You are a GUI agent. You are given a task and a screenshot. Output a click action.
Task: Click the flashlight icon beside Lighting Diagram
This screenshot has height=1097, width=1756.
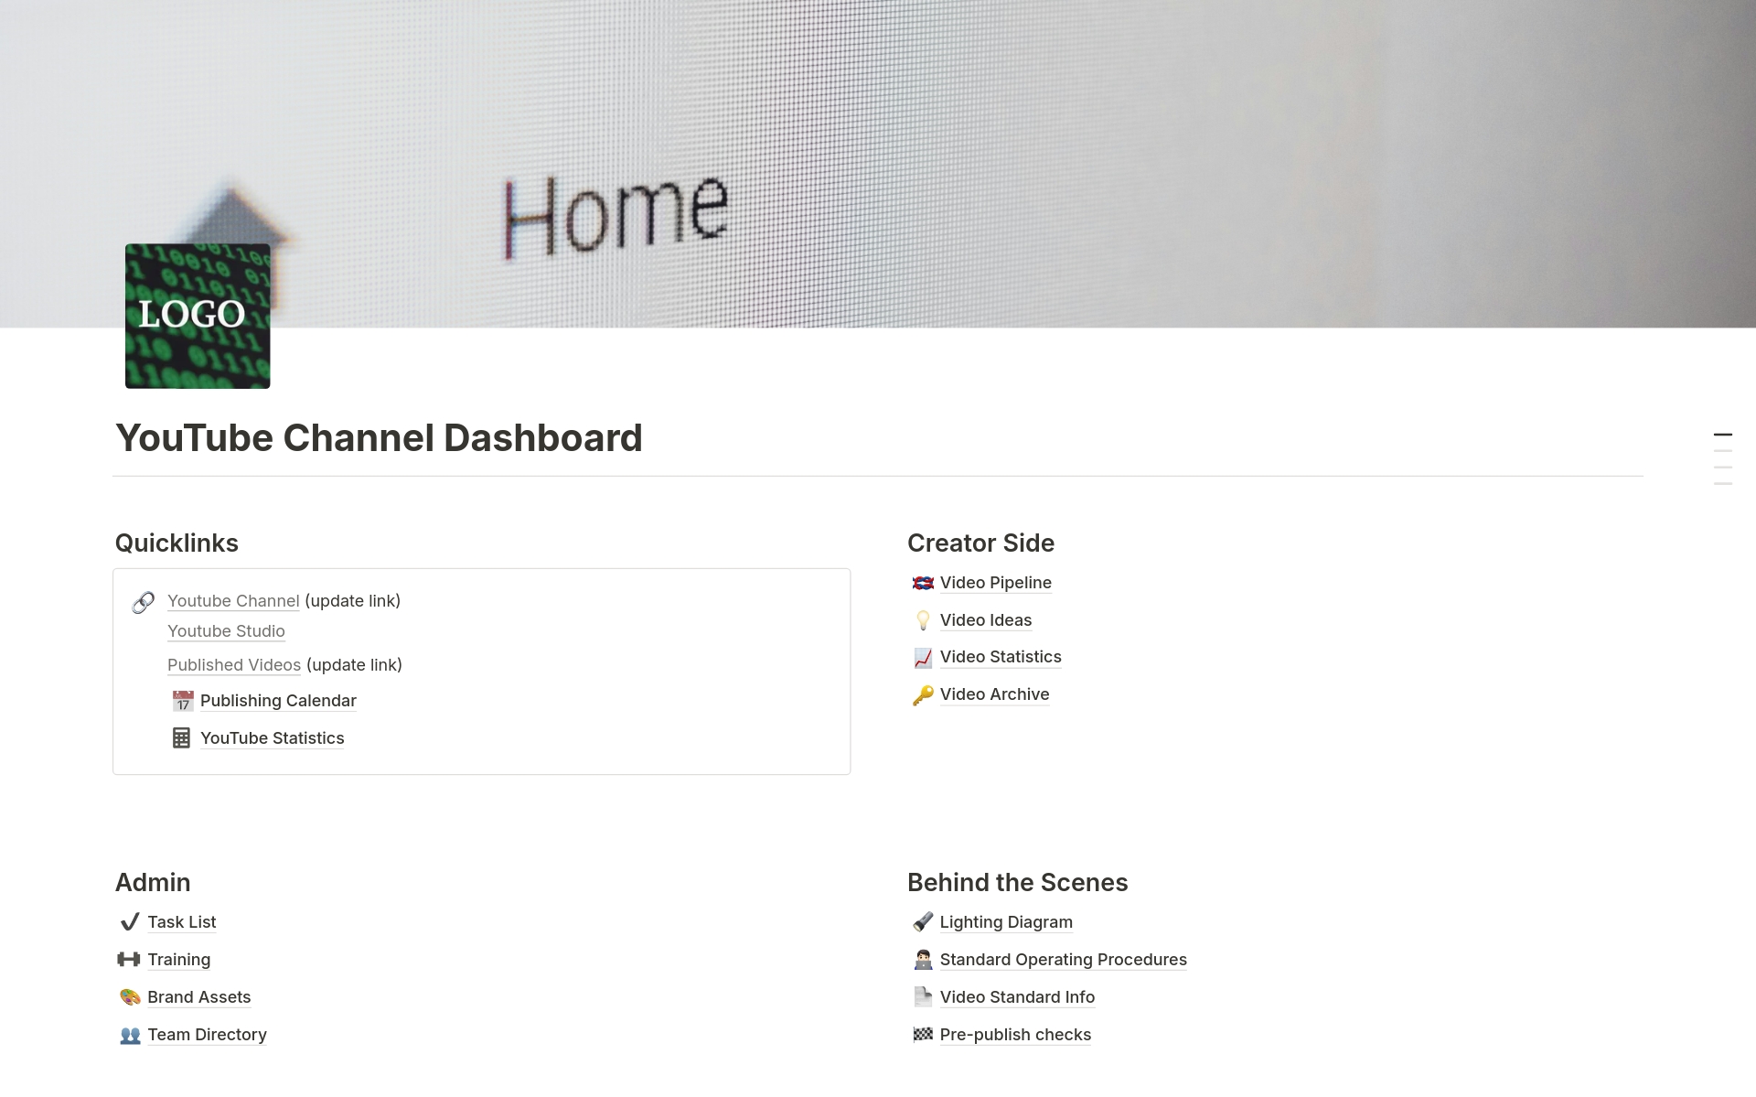(x=923, y=922)
